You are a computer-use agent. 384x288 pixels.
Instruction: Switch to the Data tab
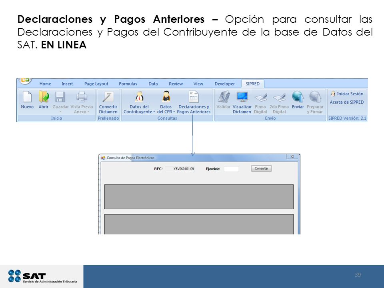(x=153, y=84)
